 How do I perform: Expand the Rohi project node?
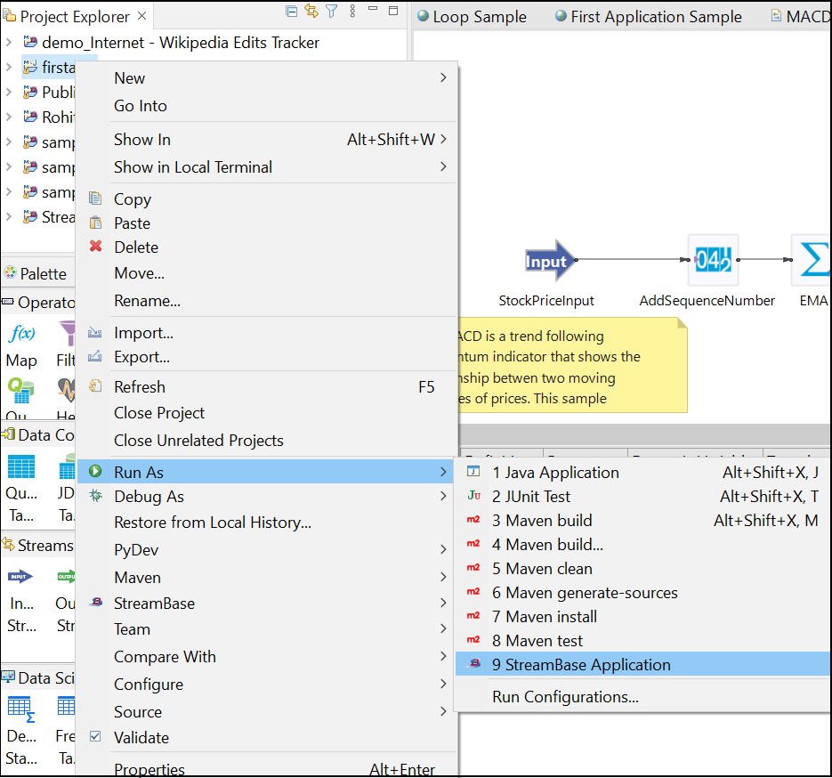9,117
